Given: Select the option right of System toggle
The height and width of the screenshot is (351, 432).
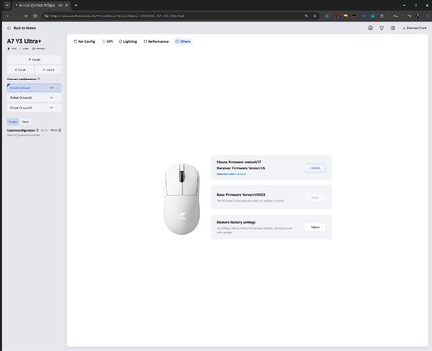Looking at the screenshot, I should 25,122.
